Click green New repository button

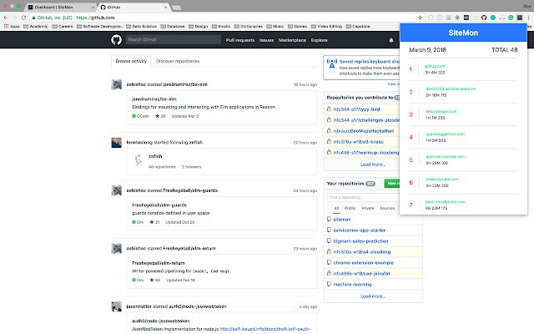point(392,184)
